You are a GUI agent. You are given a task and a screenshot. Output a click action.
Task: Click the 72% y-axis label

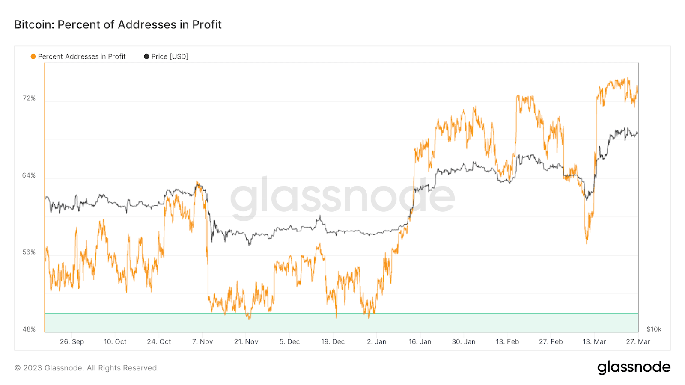(29, 98)
